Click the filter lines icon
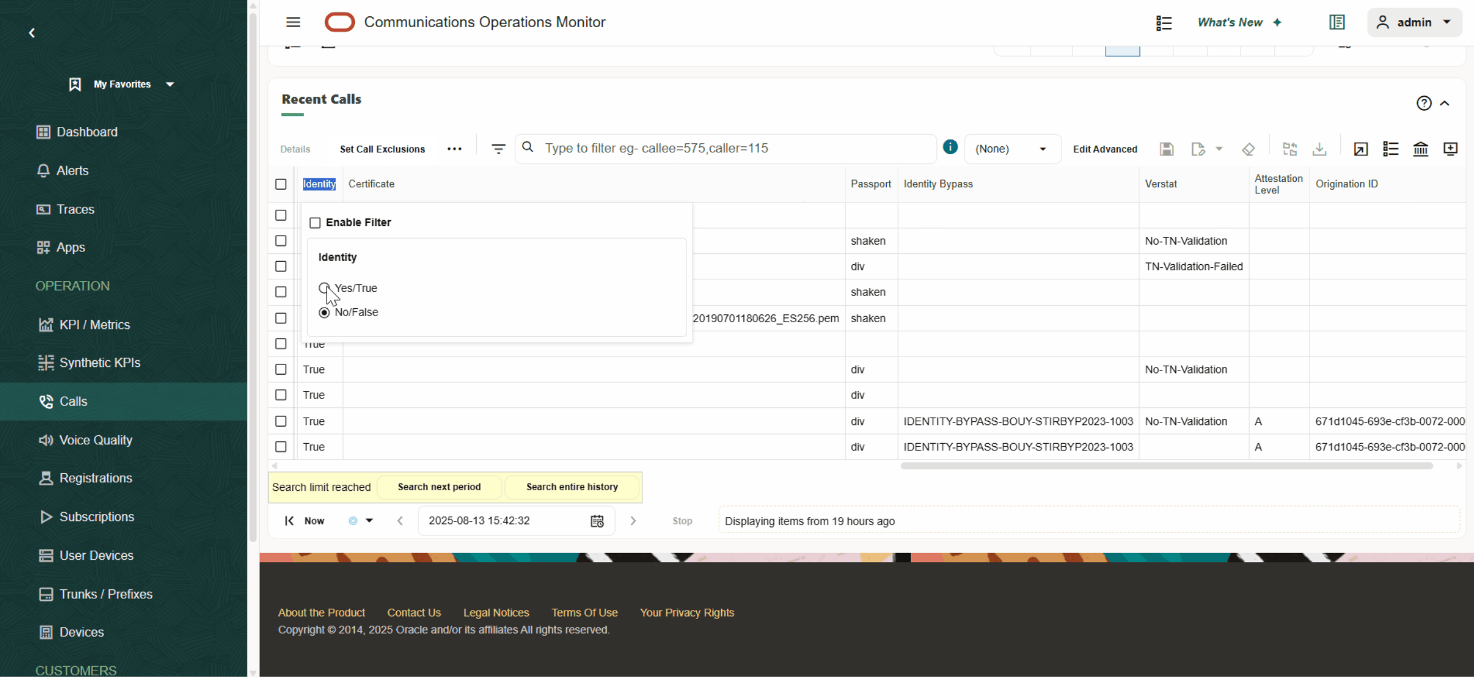Screen dimensions: 1474x677 tap(498, 149)
